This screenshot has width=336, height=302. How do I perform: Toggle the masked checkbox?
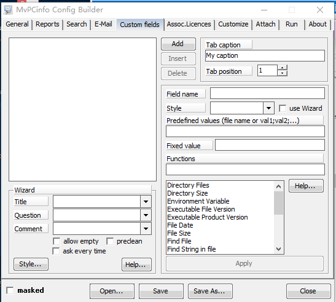tap(10, 290)
